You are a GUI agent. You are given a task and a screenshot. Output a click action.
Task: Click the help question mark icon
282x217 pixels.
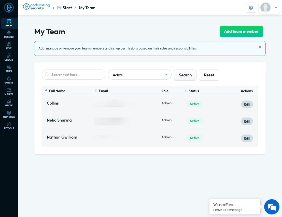(x=251, y=8)
